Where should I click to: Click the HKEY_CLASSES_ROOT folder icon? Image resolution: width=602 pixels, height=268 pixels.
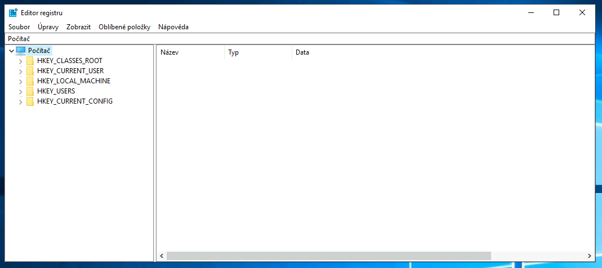pyautogui.click(x=30, y=61)
